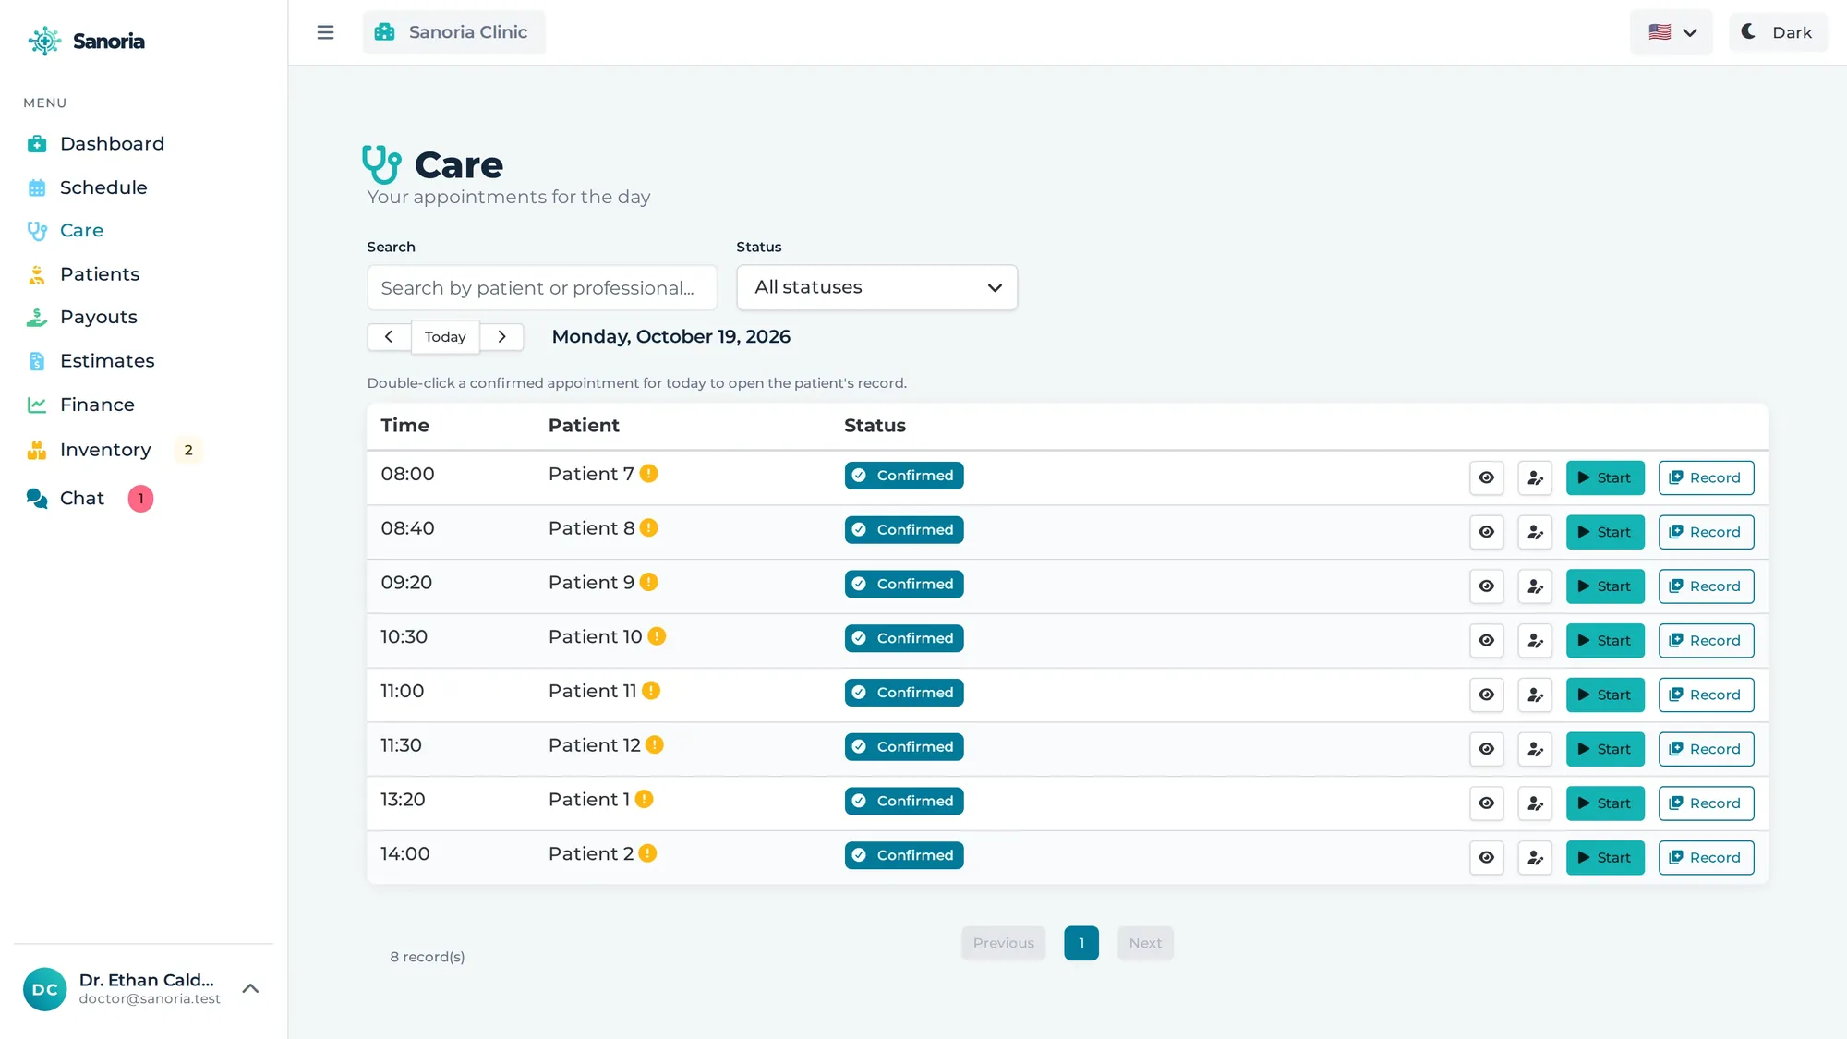Open Chat unread badge showing 1
1847x1039 pixels.
140,499
